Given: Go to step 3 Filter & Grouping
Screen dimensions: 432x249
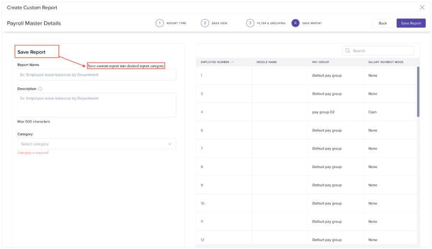Looking at the screenshot, I should point(250,23).
